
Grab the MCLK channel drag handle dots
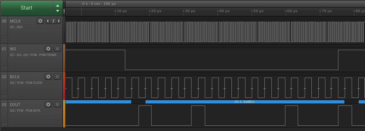coord(4,40)
